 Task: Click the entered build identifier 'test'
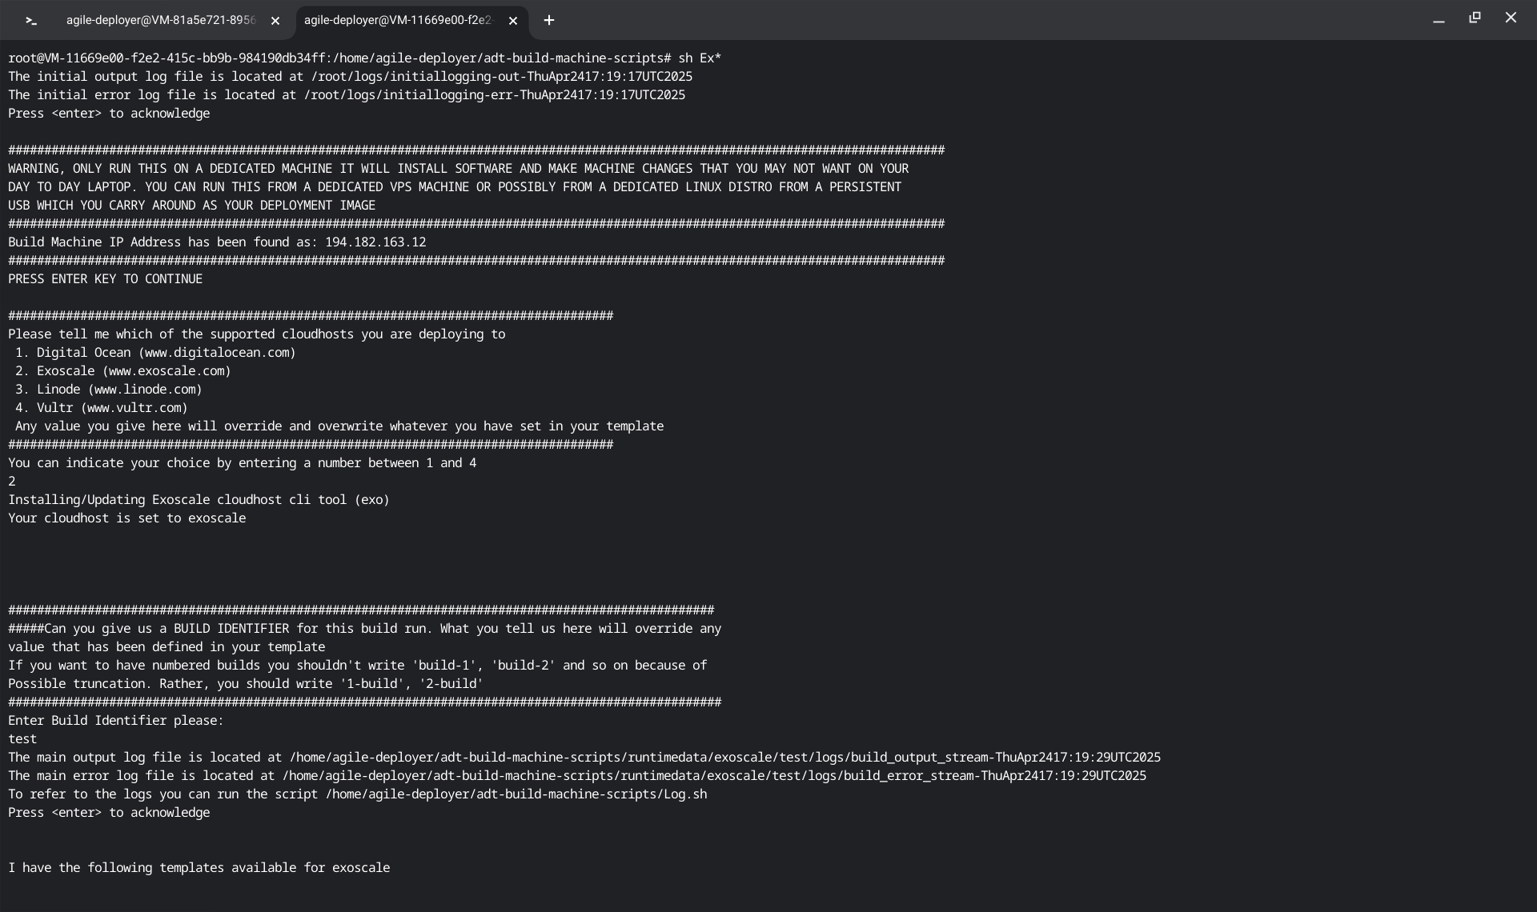22,739
